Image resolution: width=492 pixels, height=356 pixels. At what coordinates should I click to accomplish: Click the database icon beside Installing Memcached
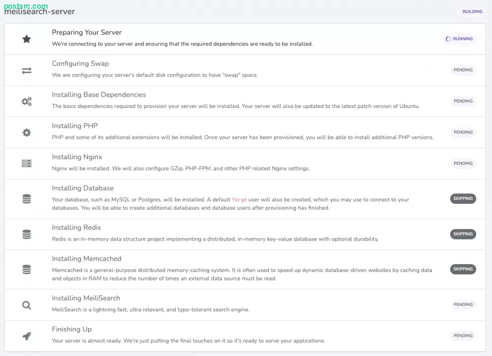(x=27, y=270)
